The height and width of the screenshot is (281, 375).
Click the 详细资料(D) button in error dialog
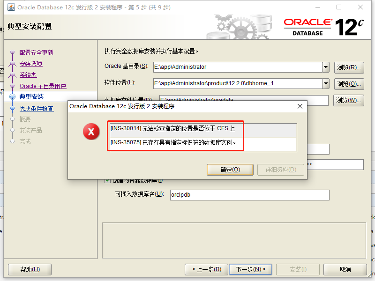(x=281, y=170)
